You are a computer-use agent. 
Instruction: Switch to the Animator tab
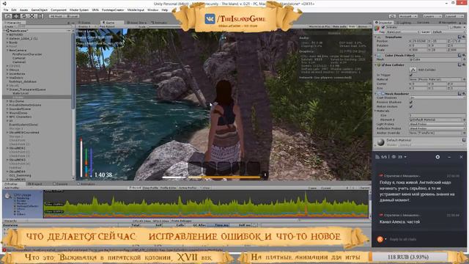[159, 23]
